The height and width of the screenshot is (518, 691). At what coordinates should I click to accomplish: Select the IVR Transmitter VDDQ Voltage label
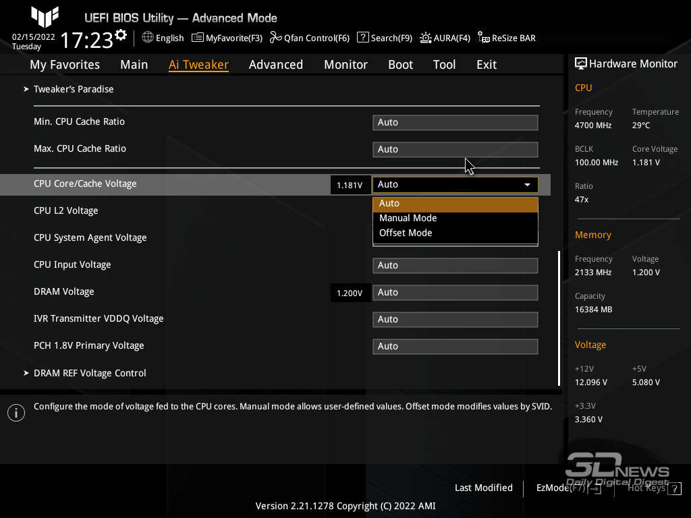(99, 318)
